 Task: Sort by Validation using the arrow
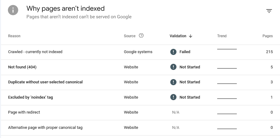tap(191, 36)
